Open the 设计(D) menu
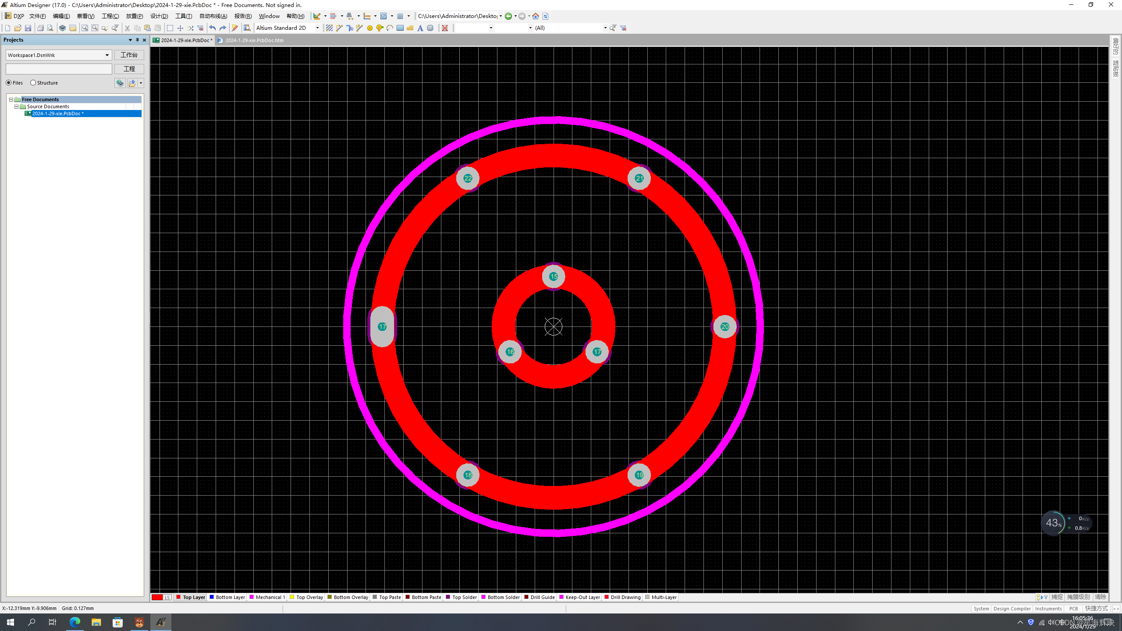This screenshot has height=631, width=1122. click(159, 16)
